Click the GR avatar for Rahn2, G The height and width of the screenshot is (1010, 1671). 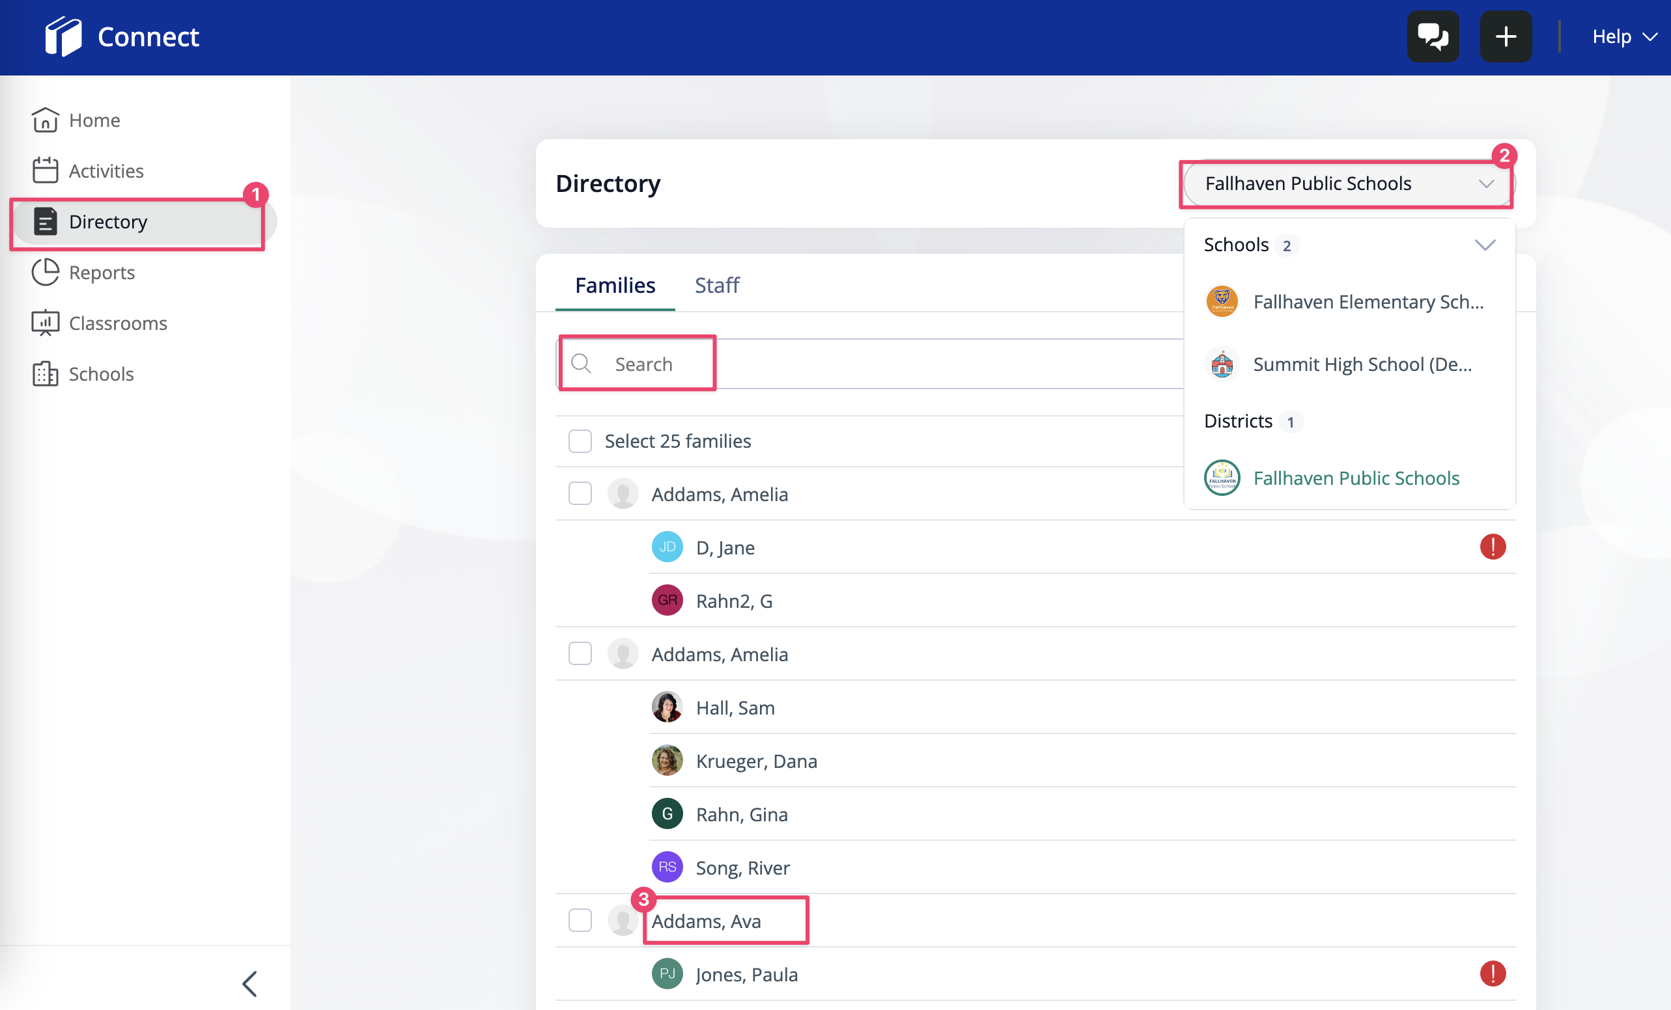coord(667,601)
